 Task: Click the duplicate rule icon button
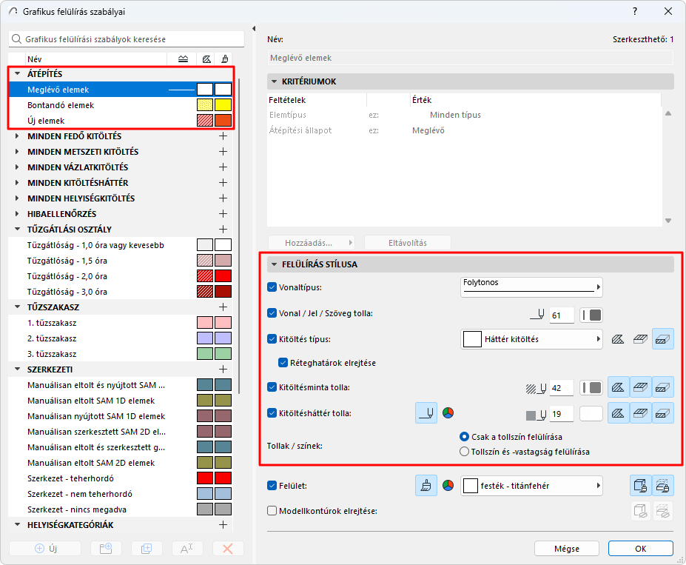click(147, 549)
